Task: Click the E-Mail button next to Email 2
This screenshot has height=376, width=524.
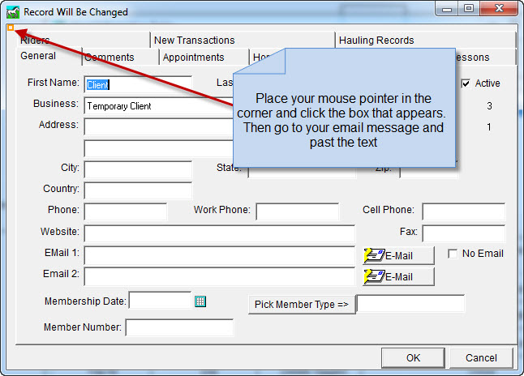Action: 398,277
